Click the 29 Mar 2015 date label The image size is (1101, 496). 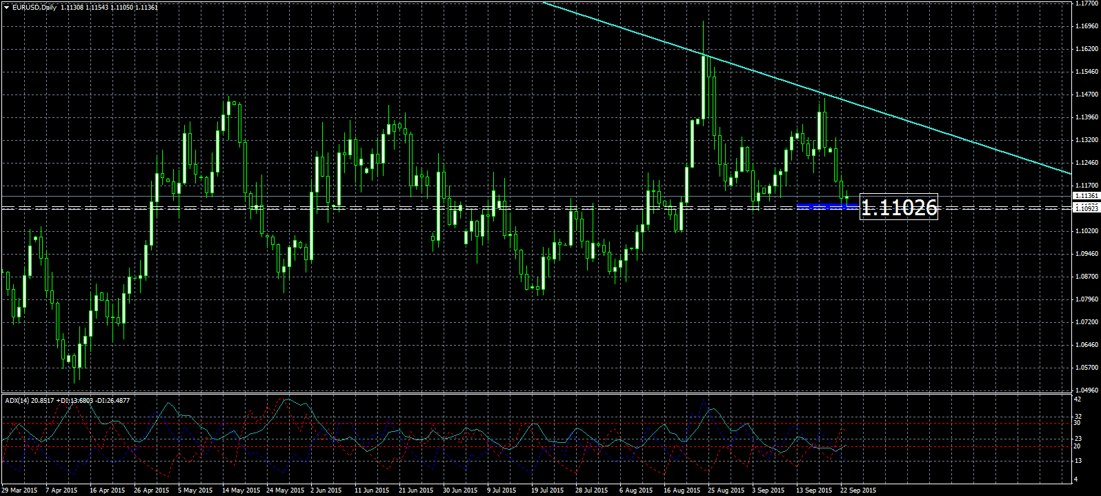(20, 490)
